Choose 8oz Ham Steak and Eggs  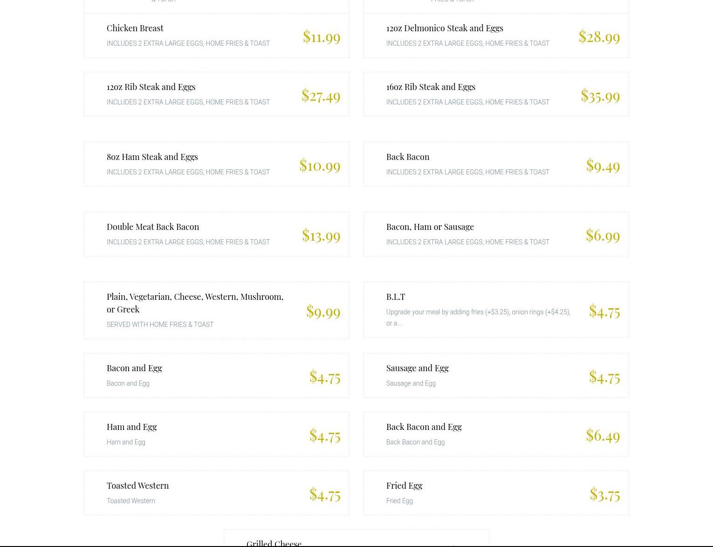(152, 157)
